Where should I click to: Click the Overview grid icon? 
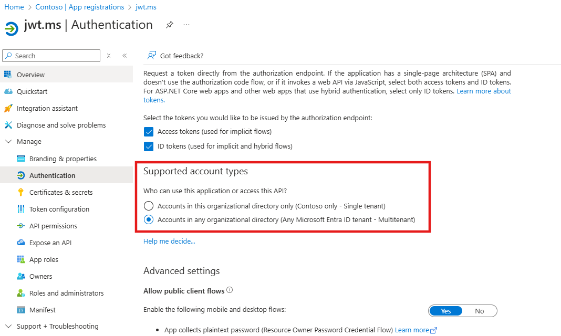(8, 75)
